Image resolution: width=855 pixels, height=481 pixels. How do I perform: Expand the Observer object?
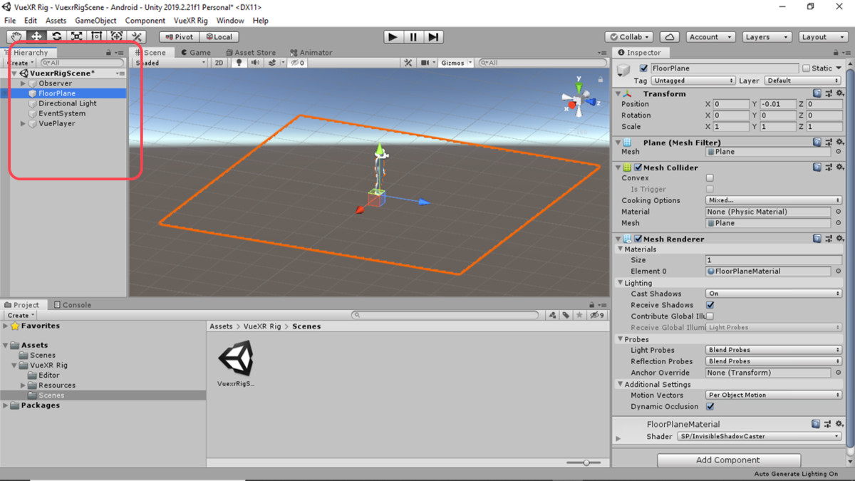click(24, 83)
